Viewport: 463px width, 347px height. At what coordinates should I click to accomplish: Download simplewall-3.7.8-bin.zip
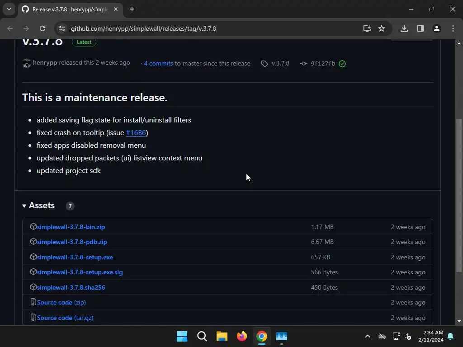pos(71,227)
